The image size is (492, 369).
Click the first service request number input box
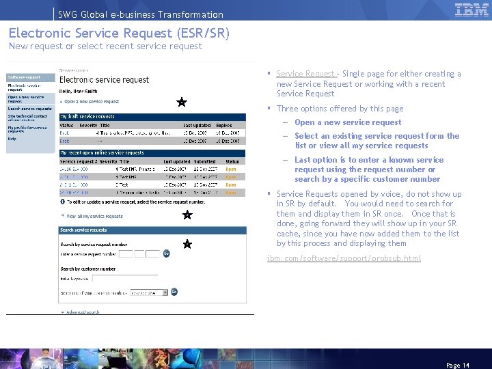pyautogui.click(x=126, y=254)
